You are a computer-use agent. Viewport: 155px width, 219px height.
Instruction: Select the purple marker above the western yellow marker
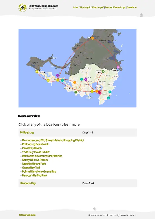coord(57,75)
